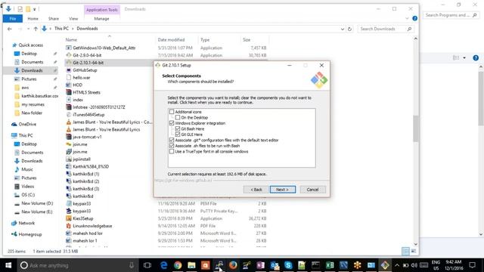Select the iTunes6464Setup file
The width and height of the screenshot is (484, 272).
(88, 114)
